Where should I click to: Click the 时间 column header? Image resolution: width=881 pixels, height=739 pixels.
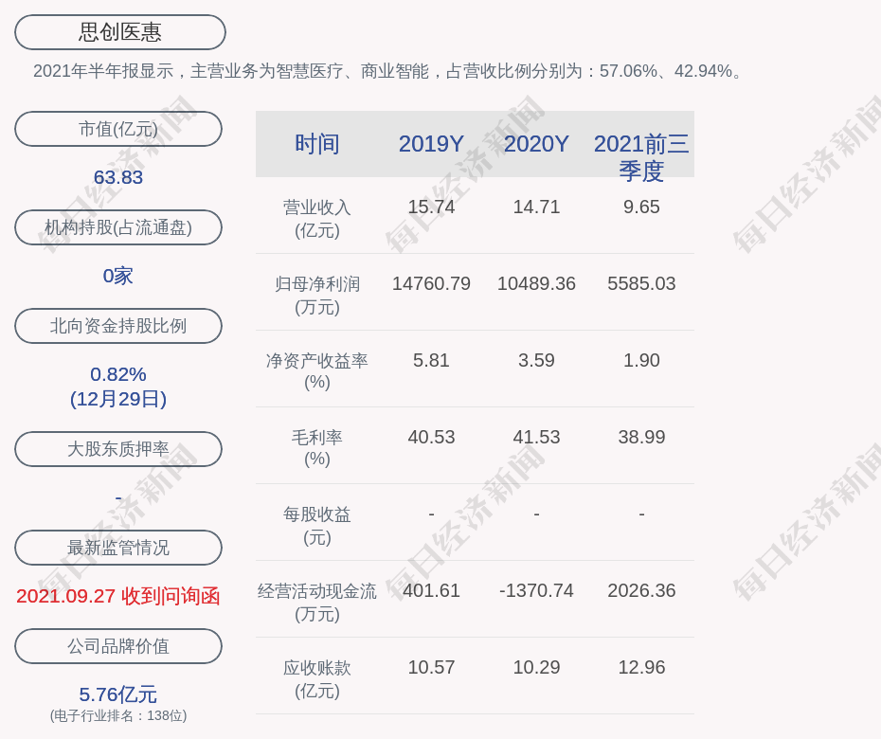click(x=316, y=144)
